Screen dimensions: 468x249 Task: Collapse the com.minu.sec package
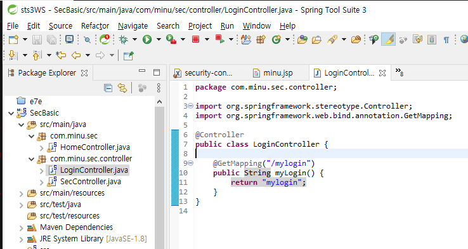click(31, 137)
